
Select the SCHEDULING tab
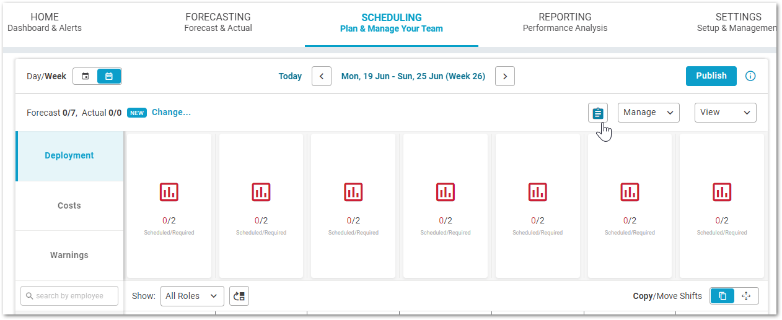(x=392, y=22)
